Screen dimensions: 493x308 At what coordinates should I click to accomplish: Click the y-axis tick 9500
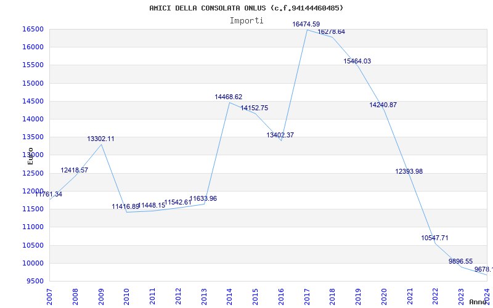(x=35, y=282)
